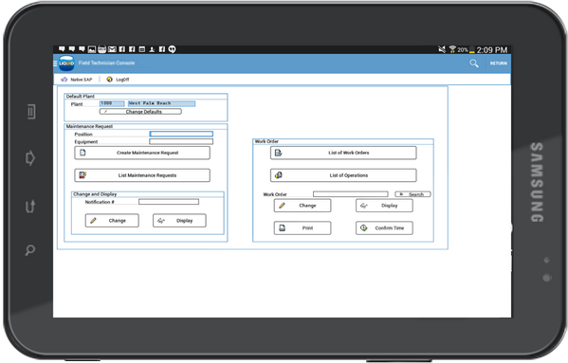Click the Maintenance Request group label
This screenshot has width=568, height=363.
89,126
